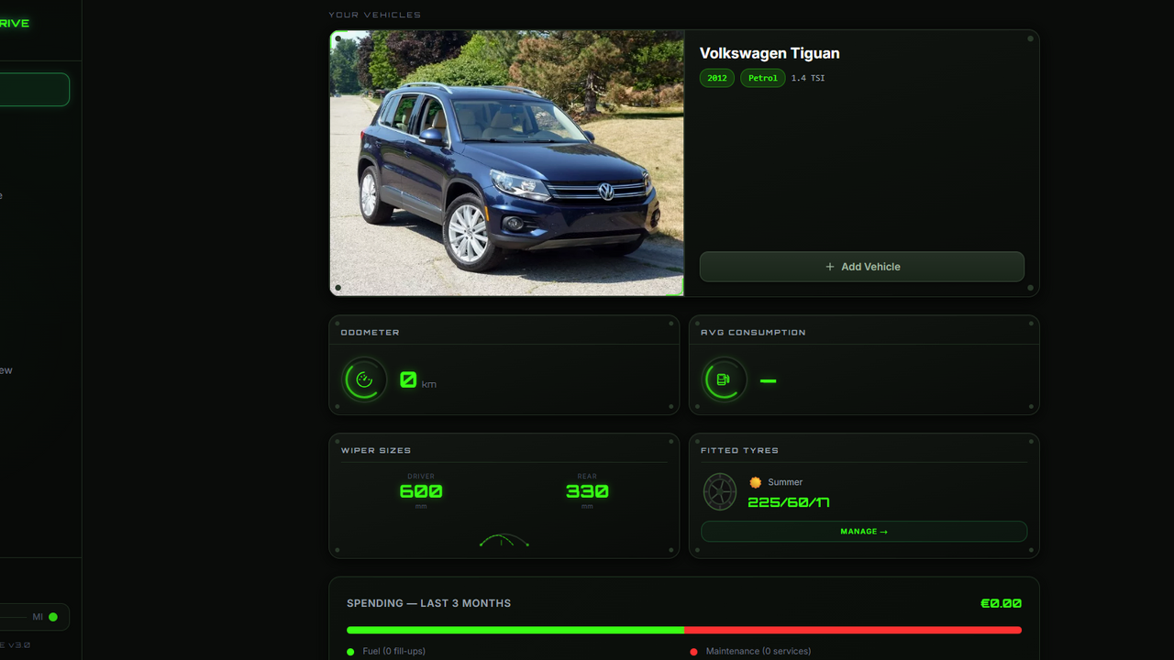The height and width of the screenshot is (660, 1174).
Task: Click the ODOMETER card heading
Action: coord(371,333)
